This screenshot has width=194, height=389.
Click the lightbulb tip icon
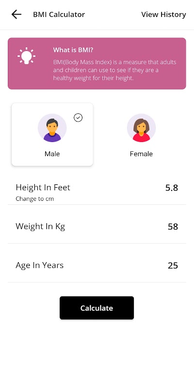coord(27,56)
